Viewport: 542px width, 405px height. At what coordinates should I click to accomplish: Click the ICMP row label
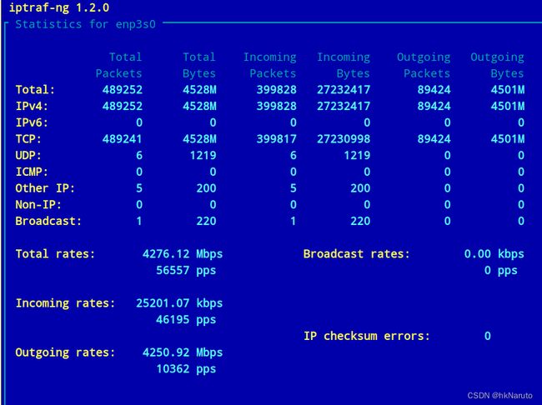(x=32, y=172)
